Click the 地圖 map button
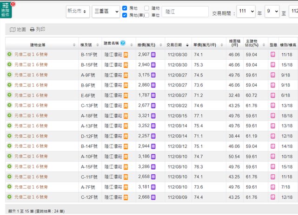The height and width of the screenshot is (215, 298). coord(18,29)
